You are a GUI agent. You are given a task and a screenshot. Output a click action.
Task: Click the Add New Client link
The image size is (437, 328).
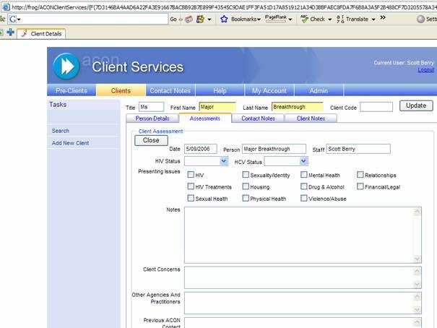(70, 143)
